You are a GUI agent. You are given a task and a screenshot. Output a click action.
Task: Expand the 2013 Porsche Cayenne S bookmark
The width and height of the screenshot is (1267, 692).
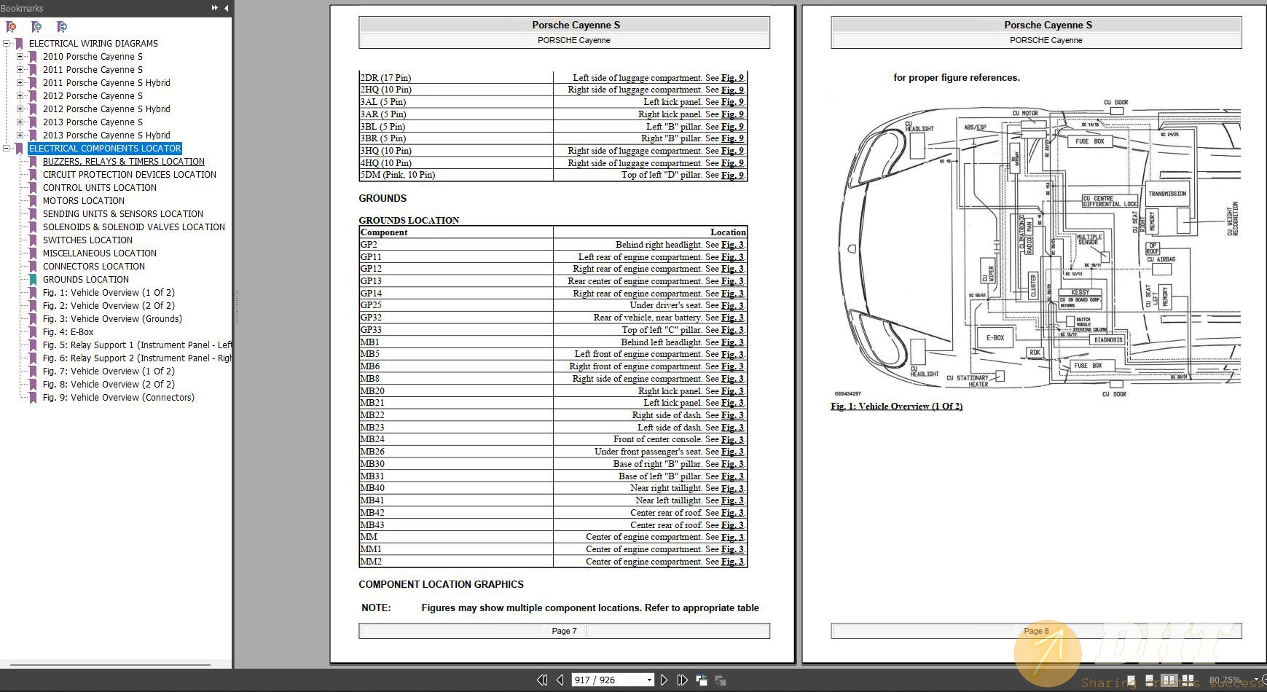20,122
